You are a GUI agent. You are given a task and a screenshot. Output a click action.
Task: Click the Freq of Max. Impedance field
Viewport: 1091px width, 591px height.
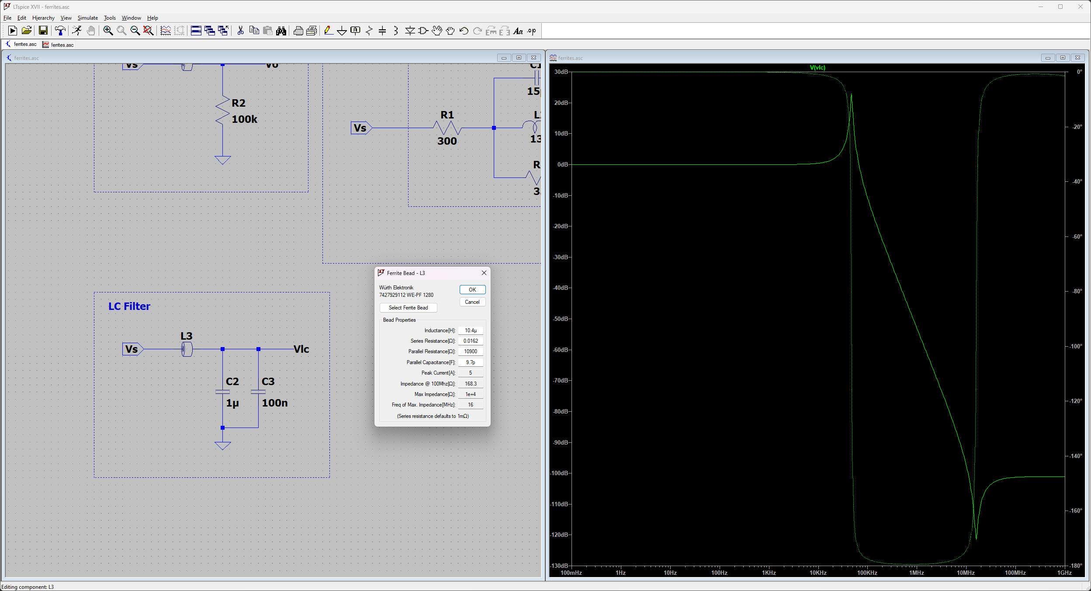471,405
